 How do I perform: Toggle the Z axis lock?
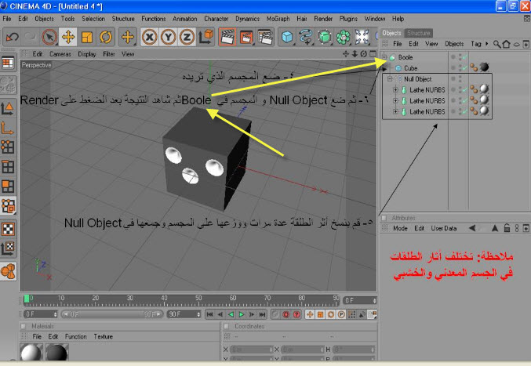pyautogui.click(x=187, y=37)
